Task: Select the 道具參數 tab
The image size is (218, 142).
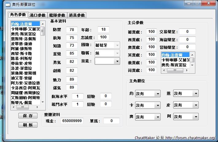Action: [x=76, y=15]
